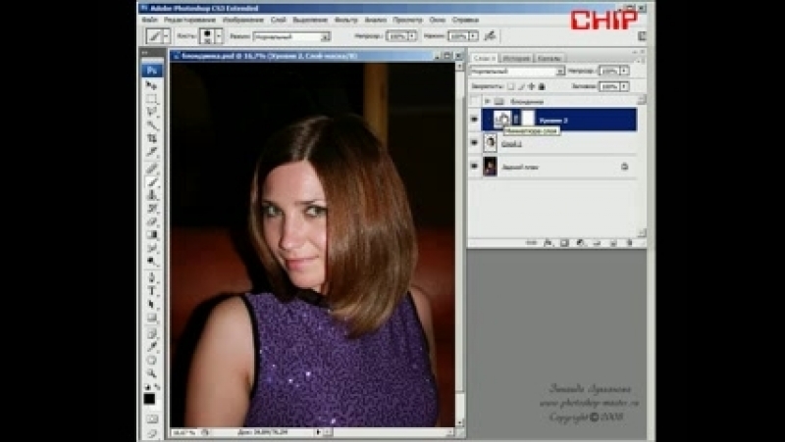
Task: Select the Brush tool in the toolbox
Action: coord(152,182)
